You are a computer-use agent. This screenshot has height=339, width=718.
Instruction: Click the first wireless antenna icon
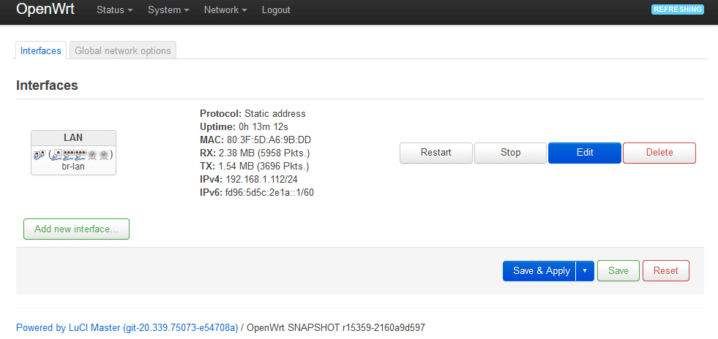click(x=92, y=156)
